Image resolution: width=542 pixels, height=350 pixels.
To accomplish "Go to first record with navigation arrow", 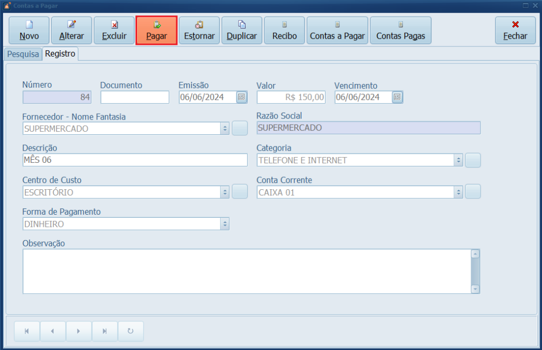I will point(26,331).
